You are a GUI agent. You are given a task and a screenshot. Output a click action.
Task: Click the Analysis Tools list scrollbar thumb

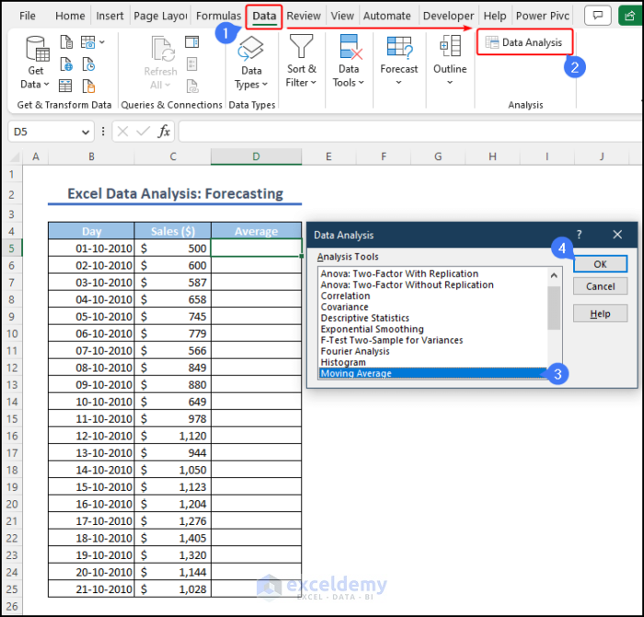(554, 306)
